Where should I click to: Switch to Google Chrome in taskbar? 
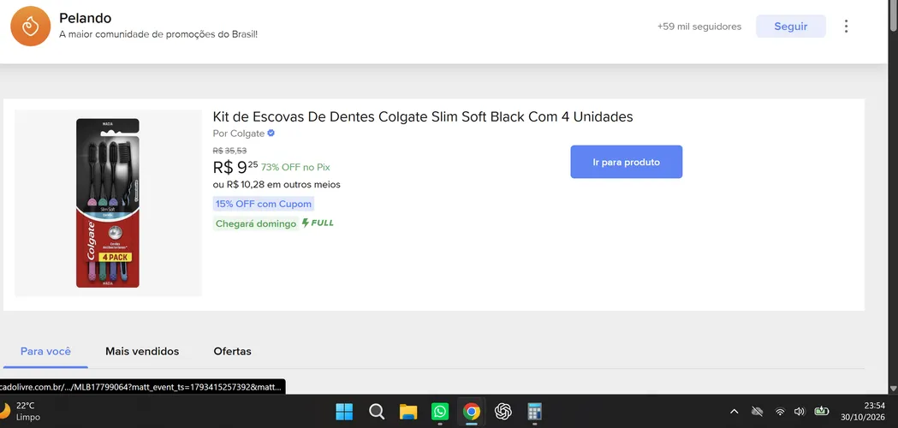(x=472, y=412)
